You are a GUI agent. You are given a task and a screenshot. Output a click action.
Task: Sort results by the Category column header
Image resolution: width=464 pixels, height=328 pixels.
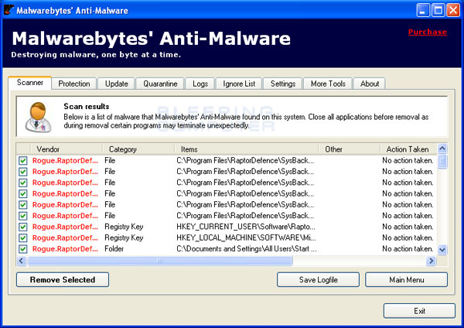tap(138, 149)
